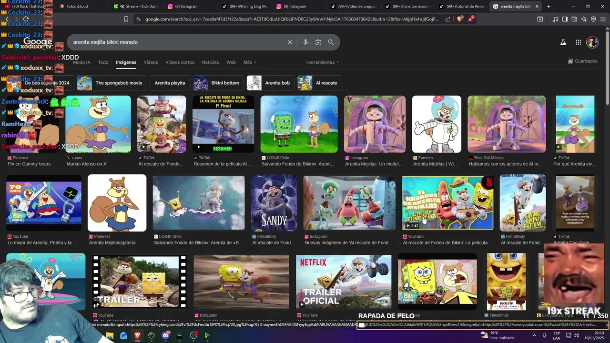Viewport: 610px width, 343px height.
Task: Close the arenita mejilla bikini tab
Action: tap(537, 6)
